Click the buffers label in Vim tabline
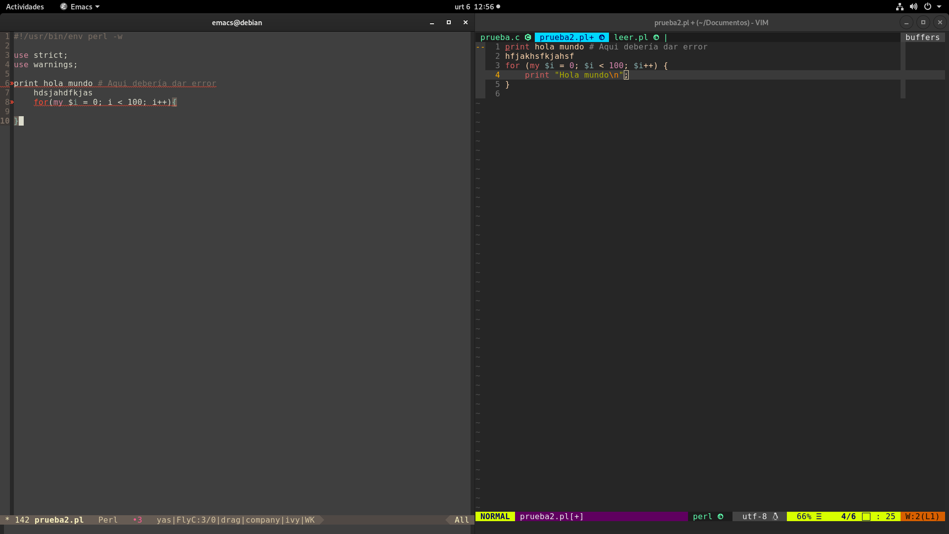This screenshot has width=949, height=534. [x=922, y=37]
